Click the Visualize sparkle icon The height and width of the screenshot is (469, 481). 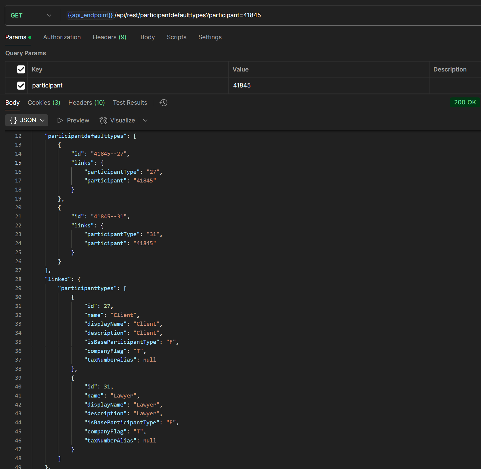coord(103,120)
